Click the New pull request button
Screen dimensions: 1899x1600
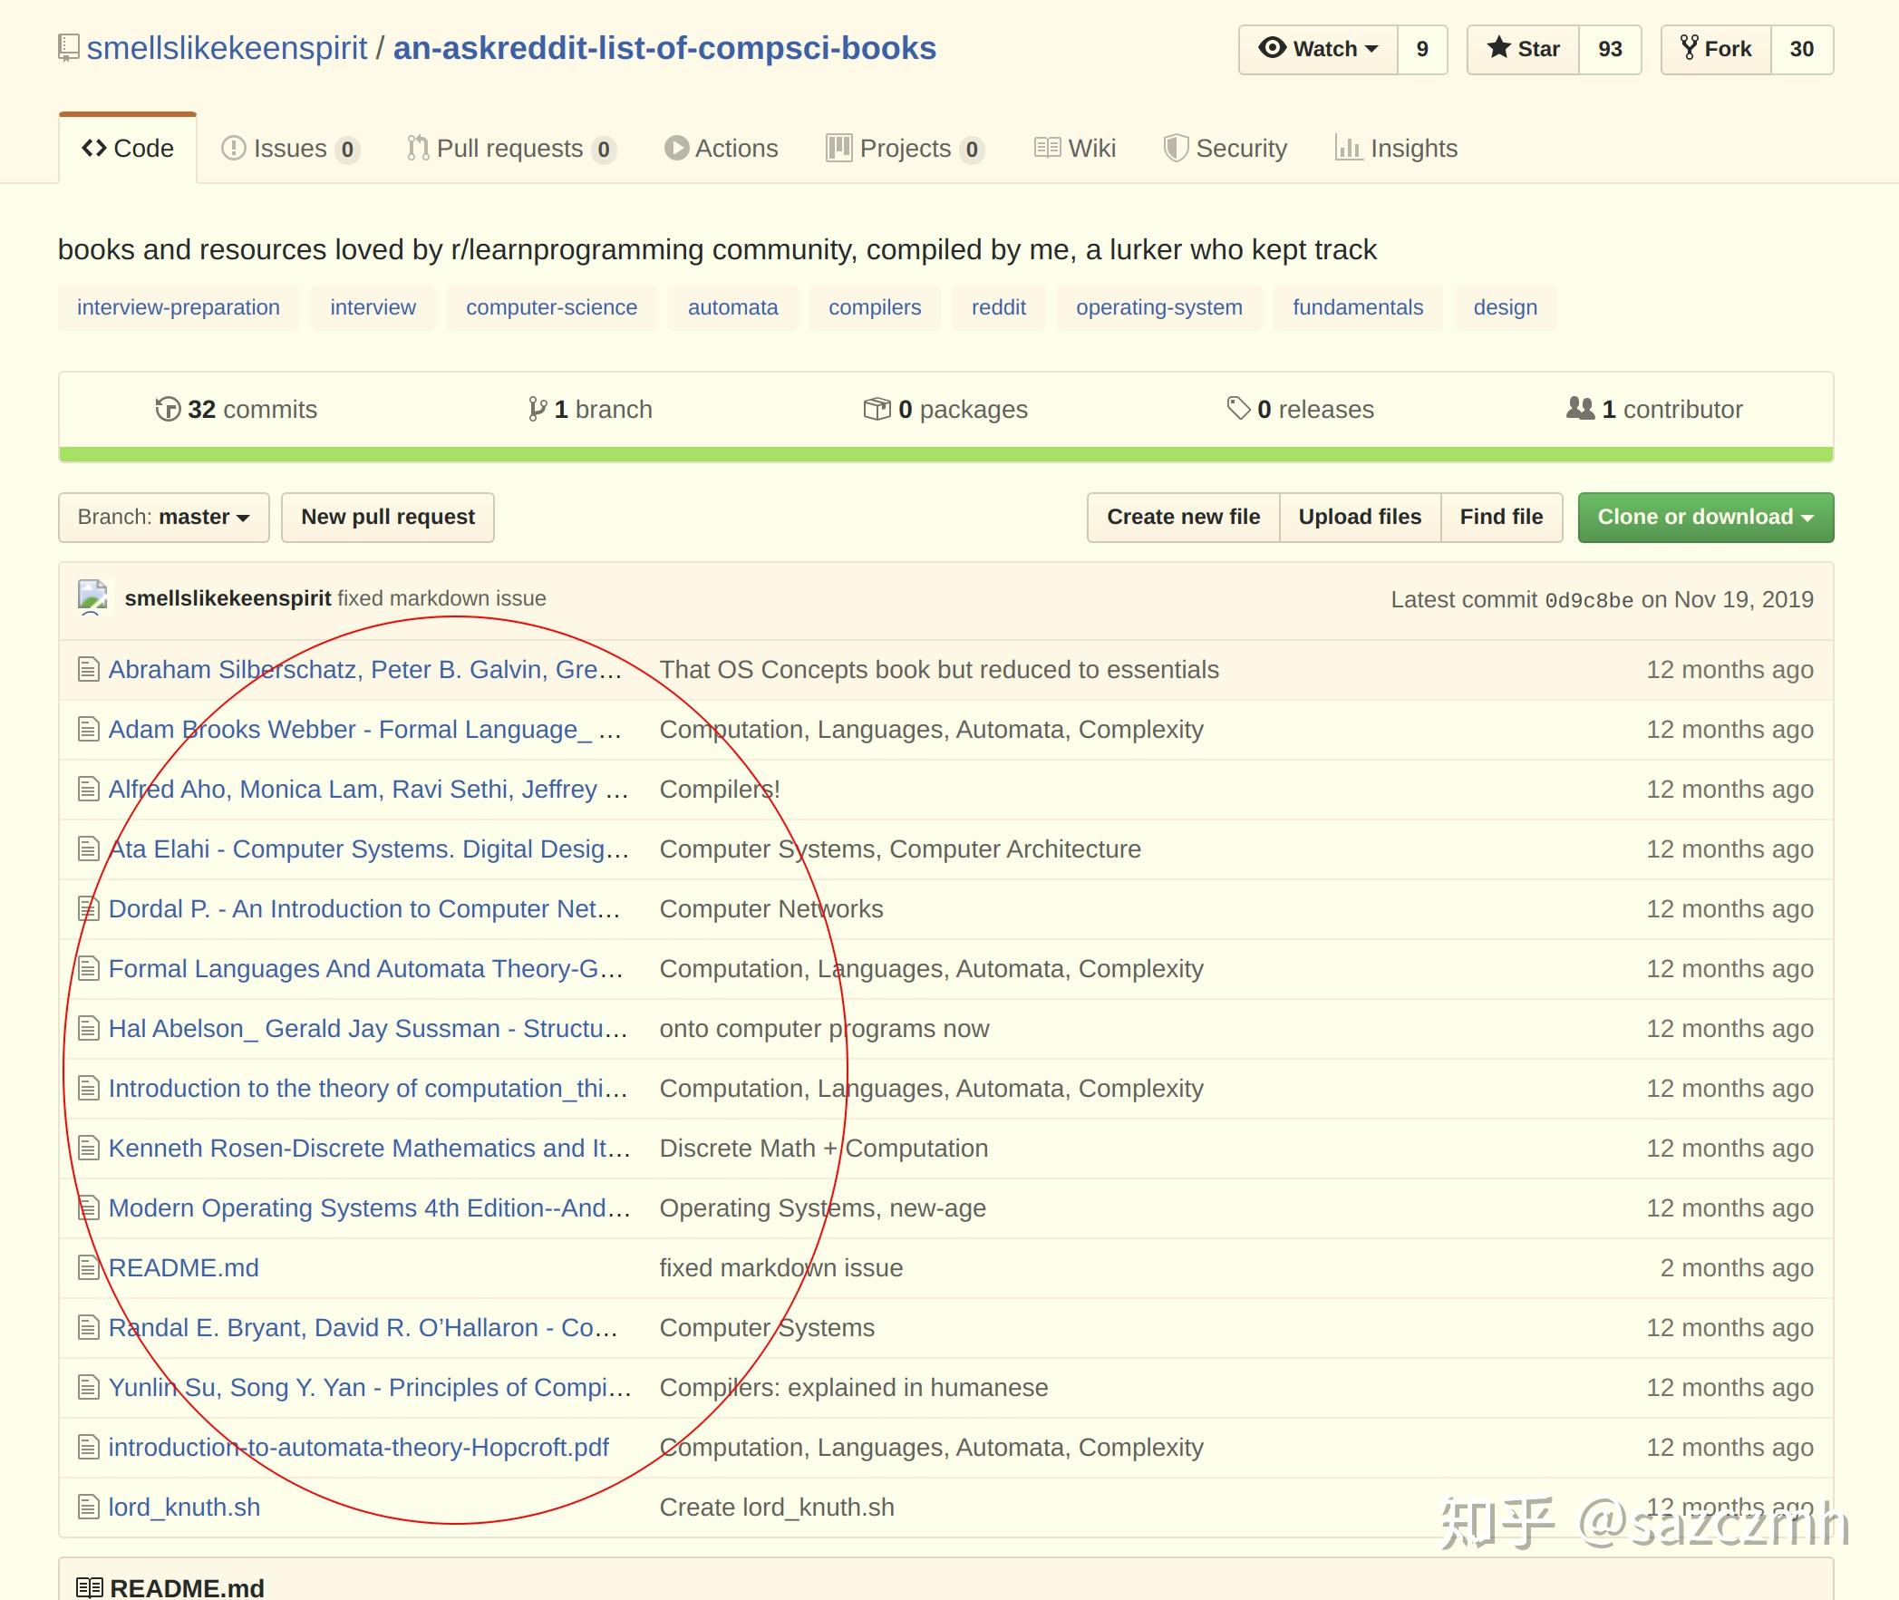tap(388, 517)
